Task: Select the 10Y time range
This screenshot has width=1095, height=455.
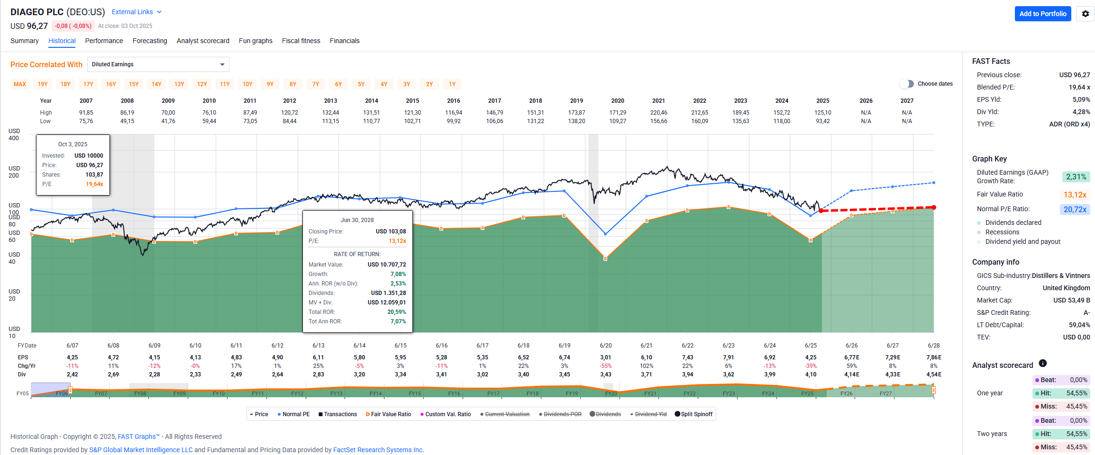Action: [x=247, y=84]
